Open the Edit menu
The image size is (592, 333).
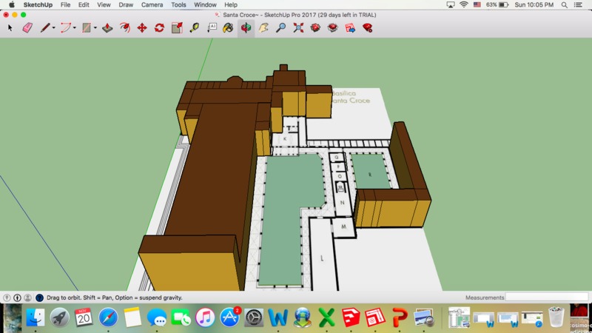[84, 5]
